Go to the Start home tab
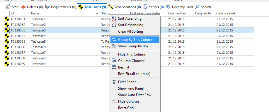This screenshot has width=269, height=112. [x=12, y=7]
